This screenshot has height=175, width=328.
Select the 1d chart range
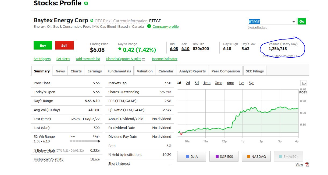pyautogui.click(x=179, y=83)
